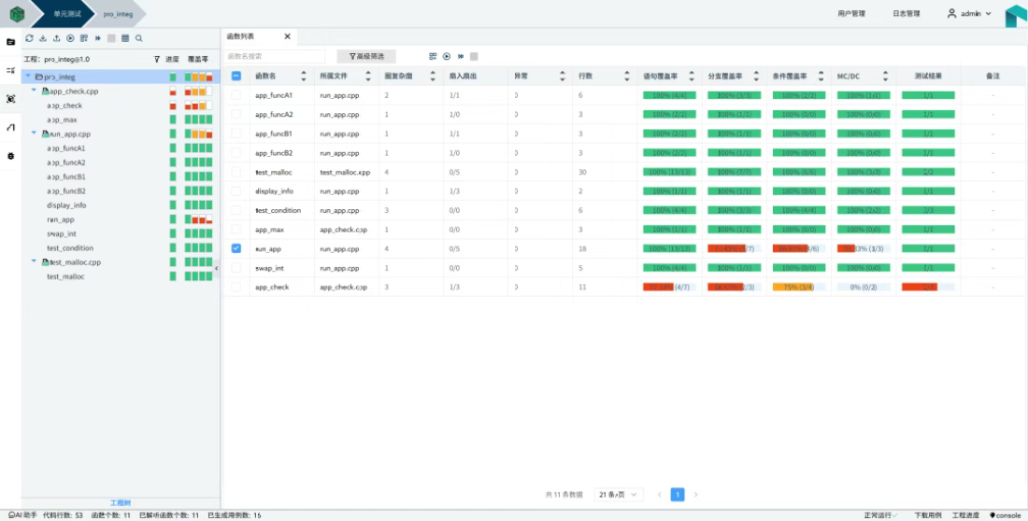This screenshot has width=1028, height=521.
Task: Click the filter funnel icon beside 进度
Action: click(x=157, y=59)
